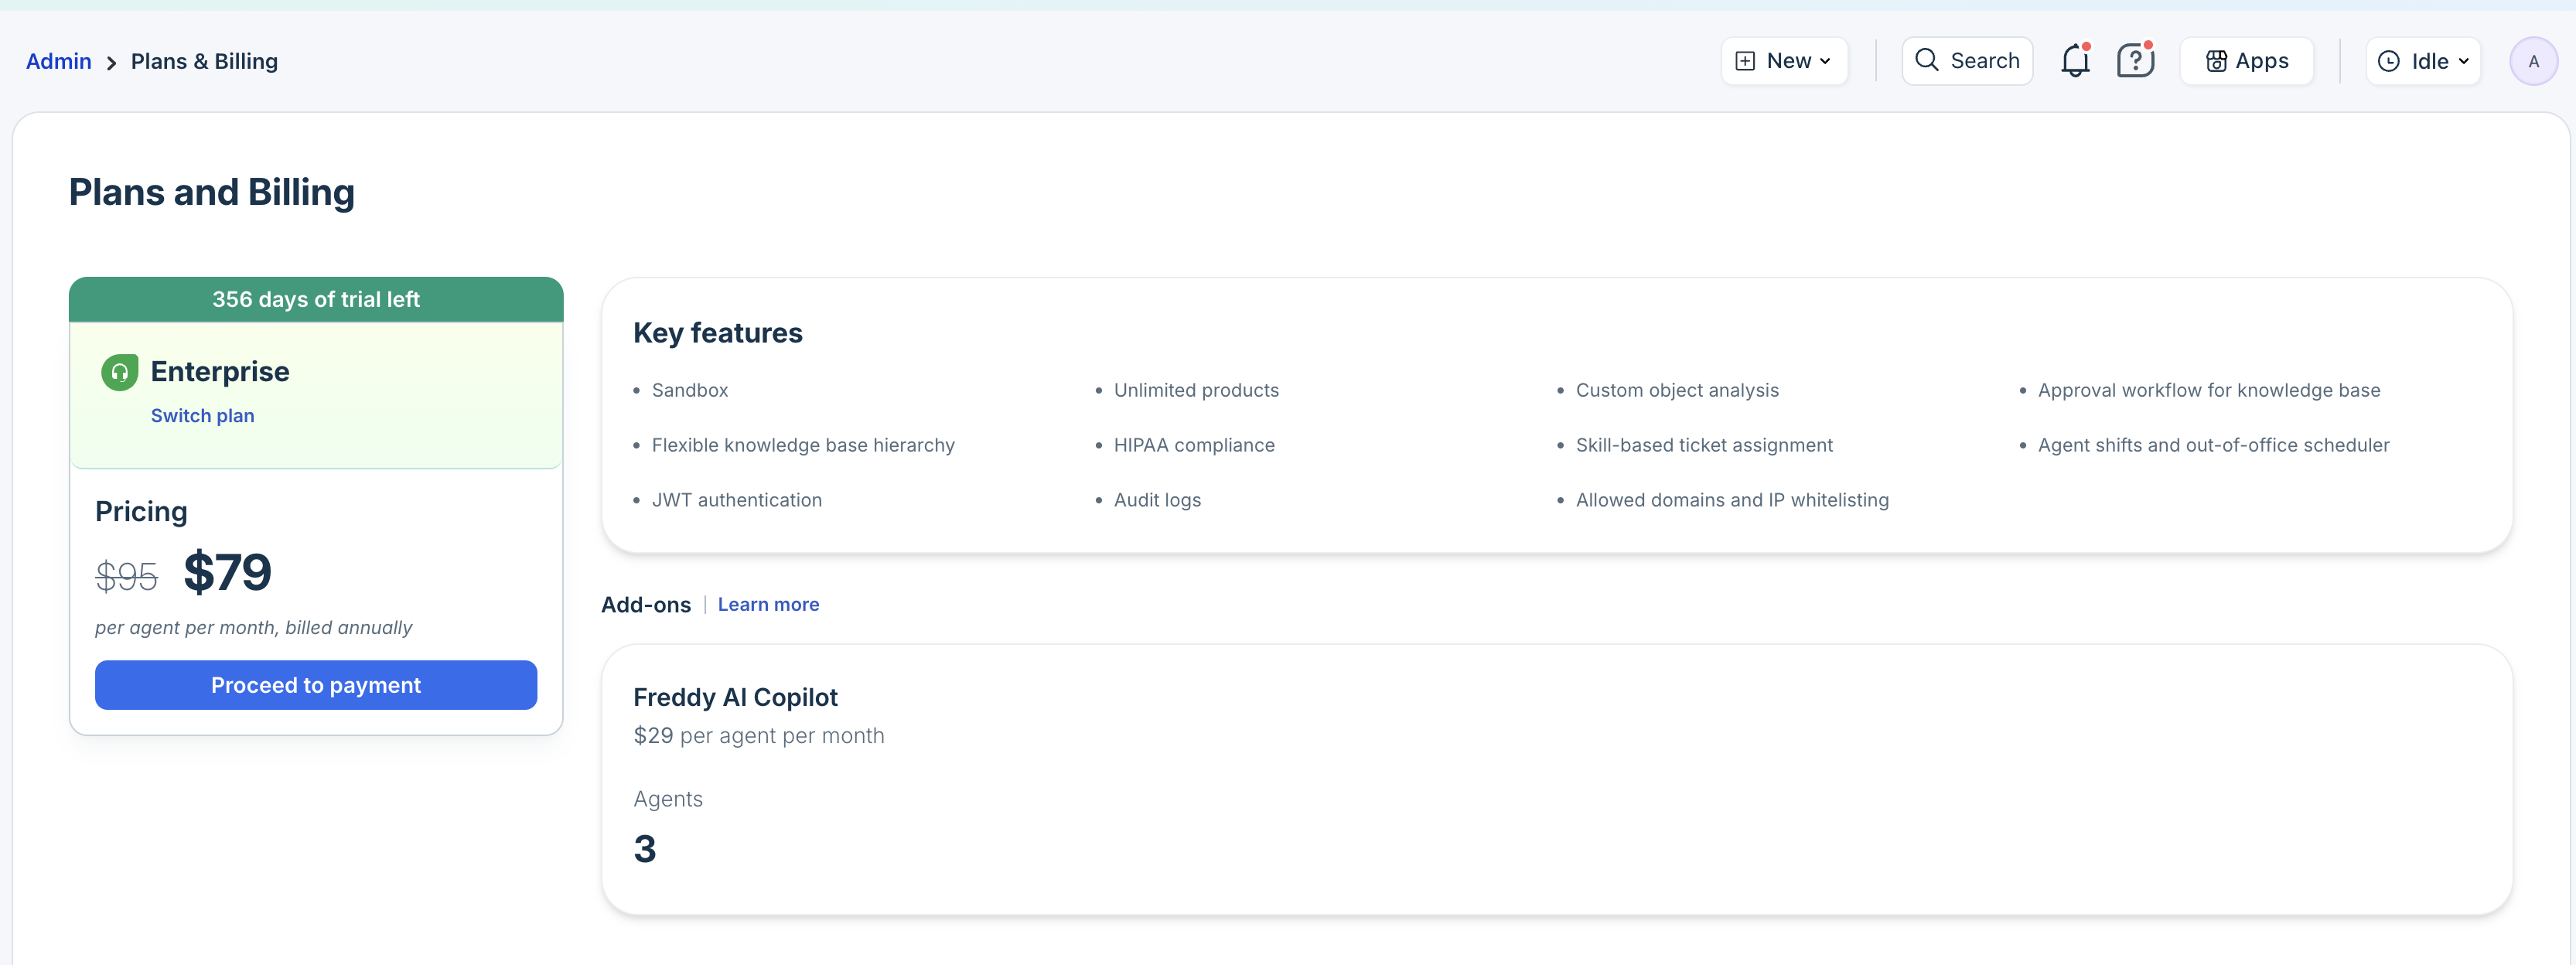Click Switch plan link
This screenshot has height=965, width=2576.
click(202, 415)
